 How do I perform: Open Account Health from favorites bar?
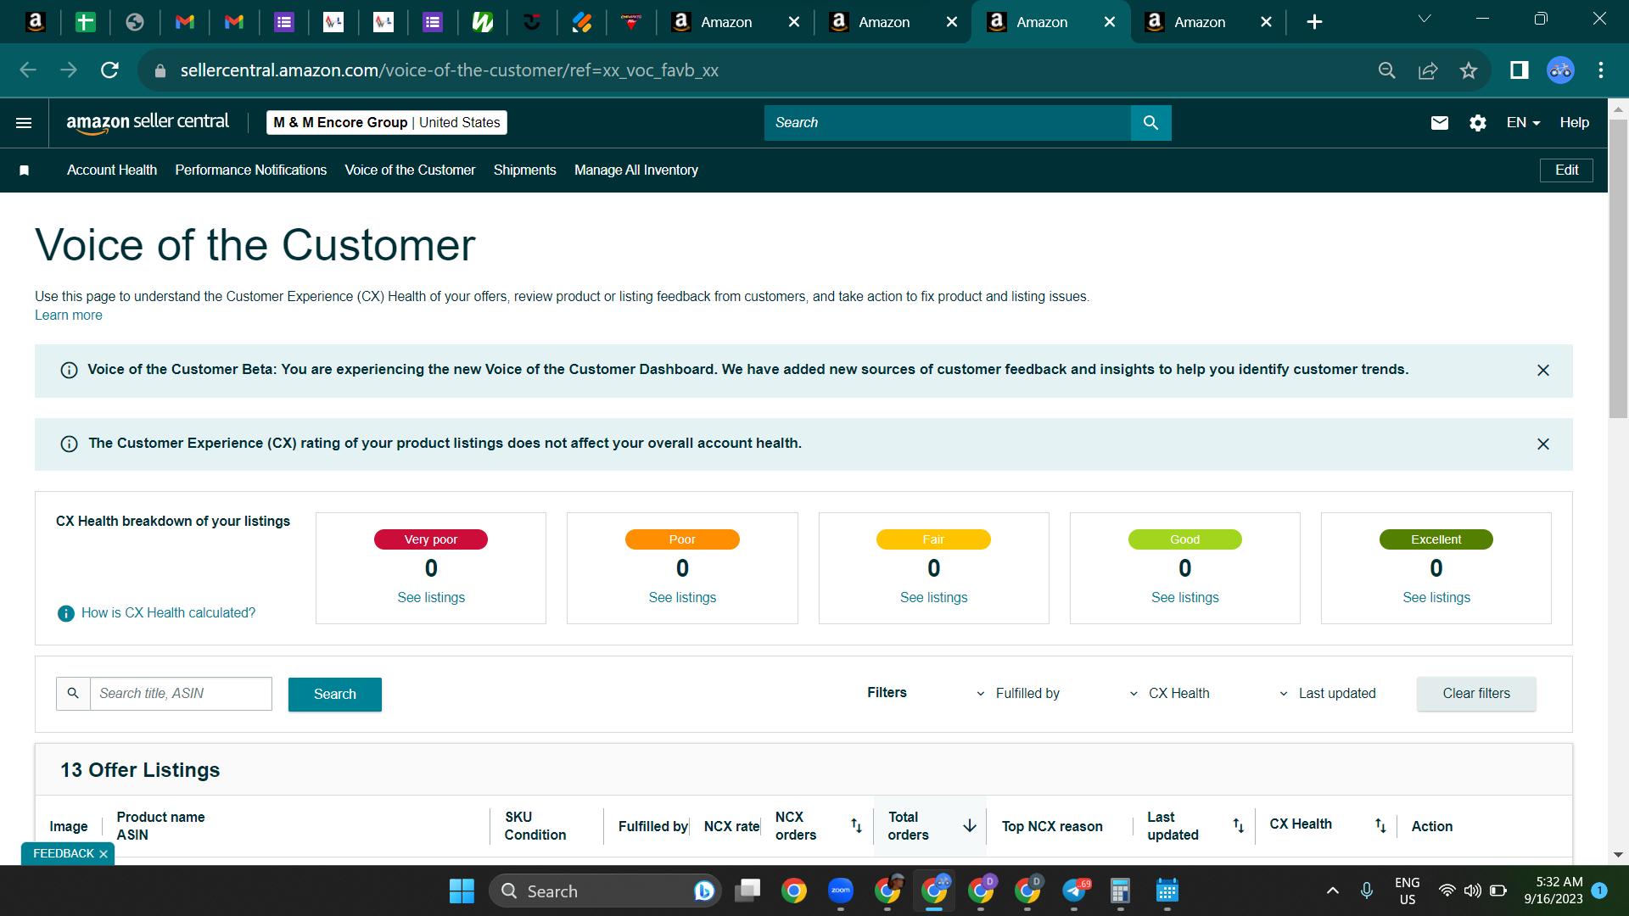click(x=112, y=170)
